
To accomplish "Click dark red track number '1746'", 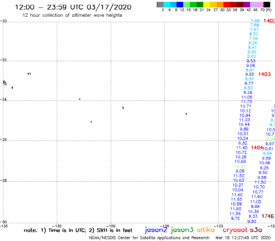I will 268,216.
